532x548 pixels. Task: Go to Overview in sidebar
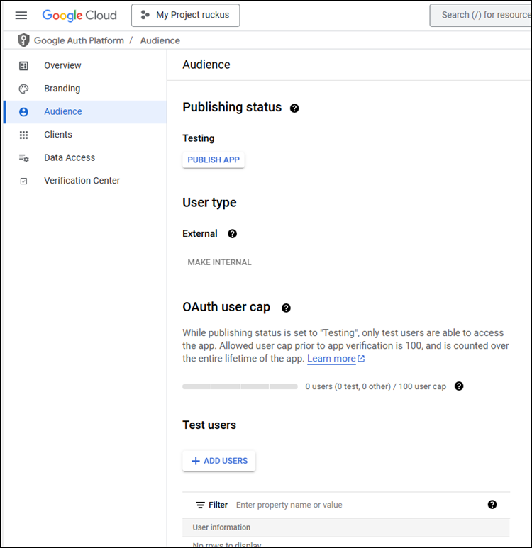point(62,65)
